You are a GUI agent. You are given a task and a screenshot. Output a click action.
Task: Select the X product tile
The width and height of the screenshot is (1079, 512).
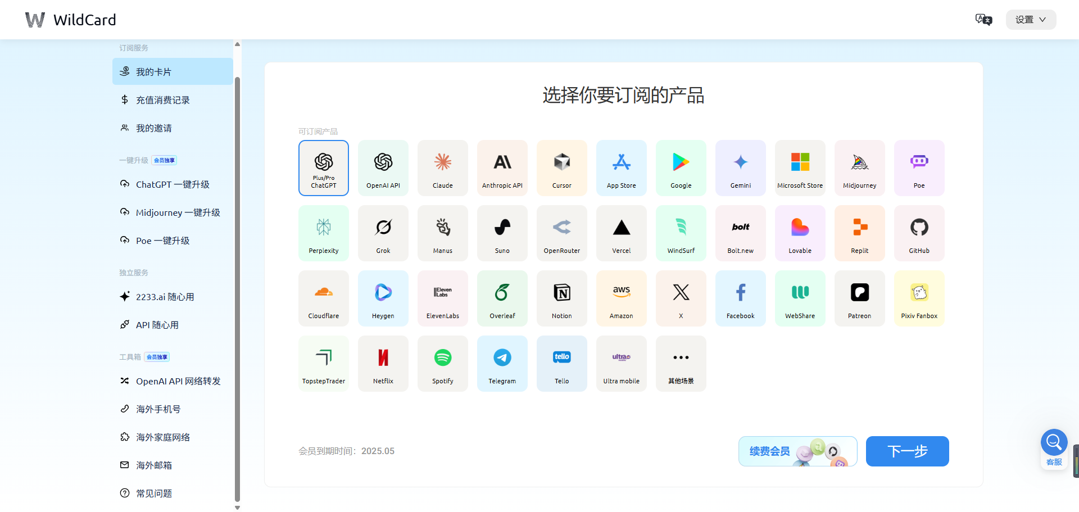tap(681, 298)
